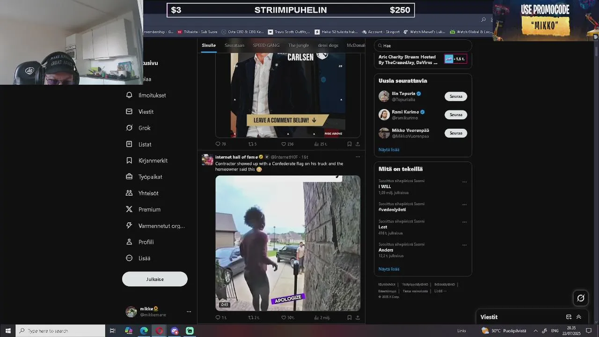Show hidden system tray icons chevron
The image size is (599, 337).
[x=535, y=331]
